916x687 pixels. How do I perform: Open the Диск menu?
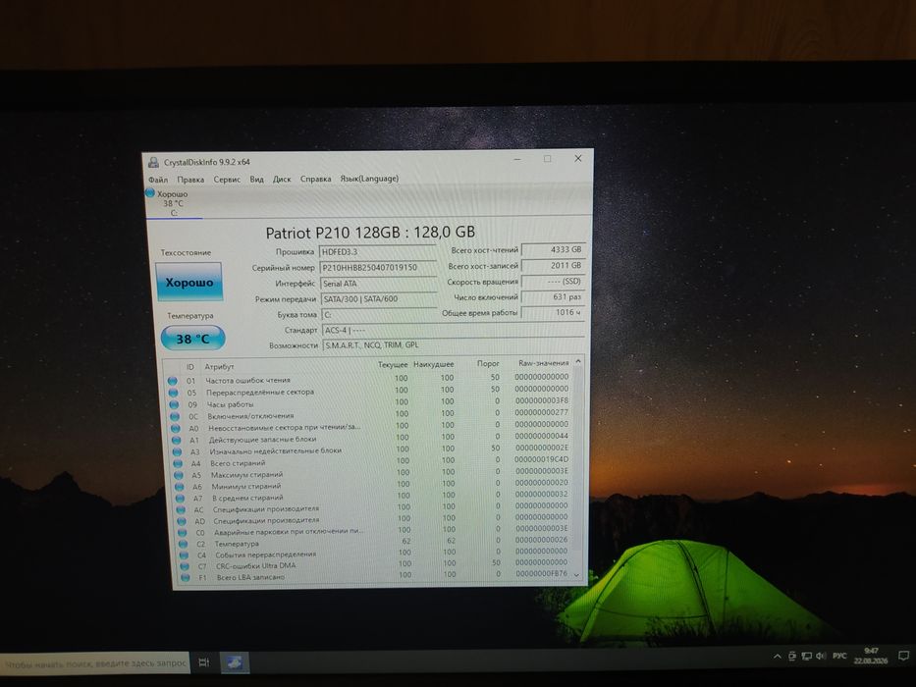[282, 179]
